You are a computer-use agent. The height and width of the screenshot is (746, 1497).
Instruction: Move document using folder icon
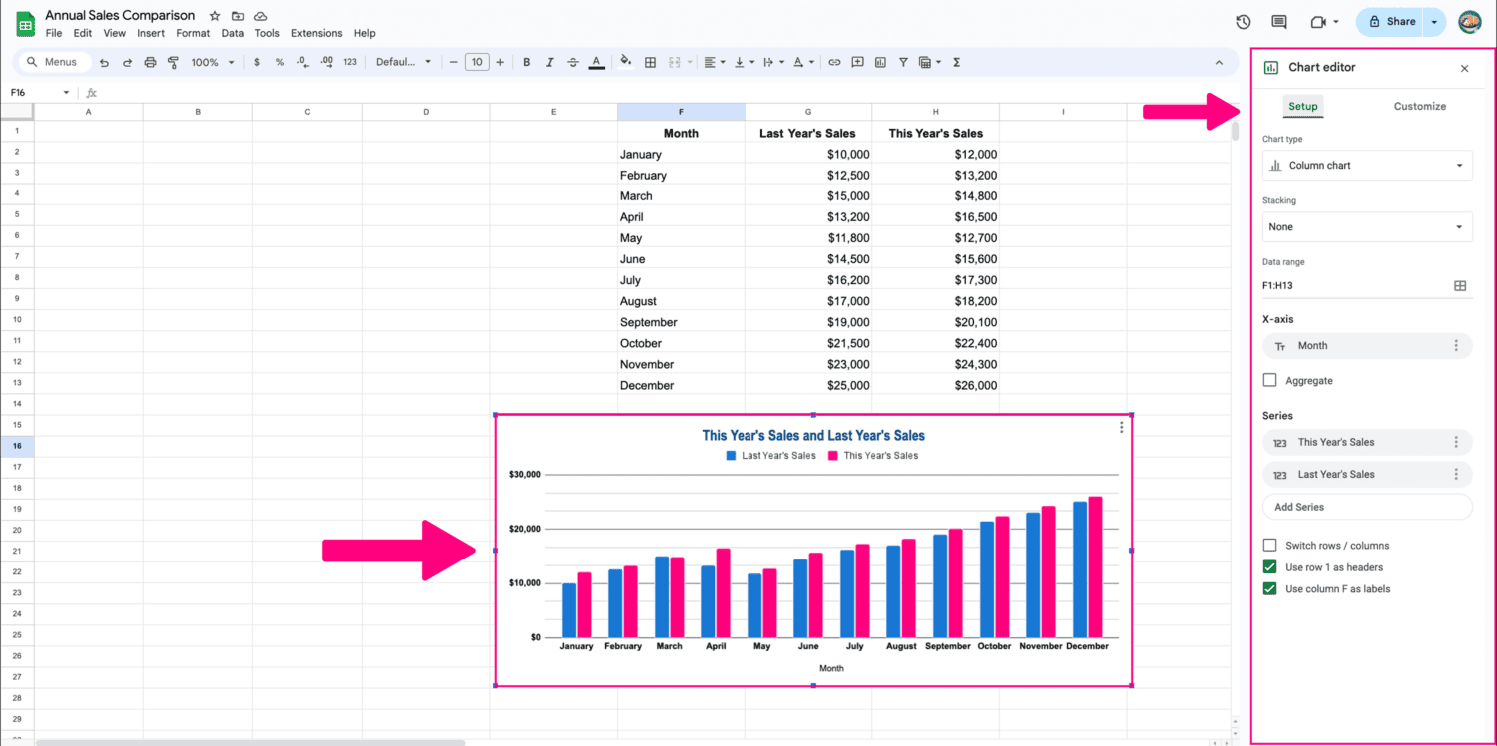click(x=237, y=16)
